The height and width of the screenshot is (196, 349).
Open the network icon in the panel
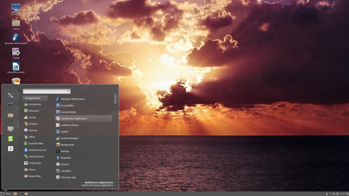pos(330,194)
